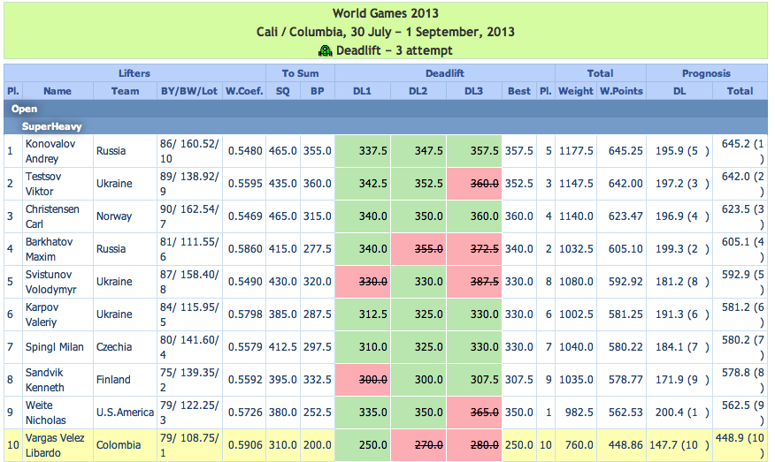This screenshot has height=462, width=775.
Task: Click the Weight column header under Total
Action: [576, 91]
